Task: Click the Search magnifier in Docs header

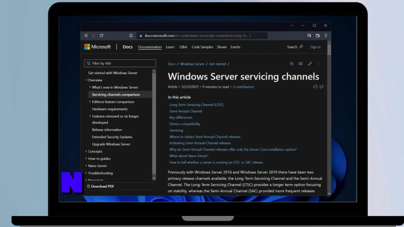Action: coord(301,47)
